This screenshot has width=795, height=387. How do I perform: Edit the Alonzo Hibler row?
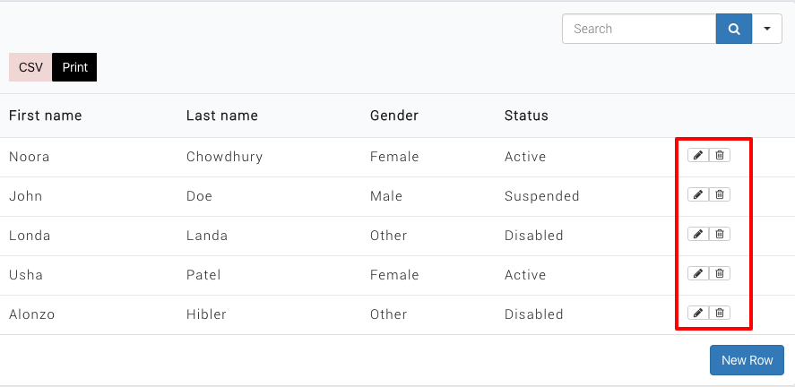point(698,313)
